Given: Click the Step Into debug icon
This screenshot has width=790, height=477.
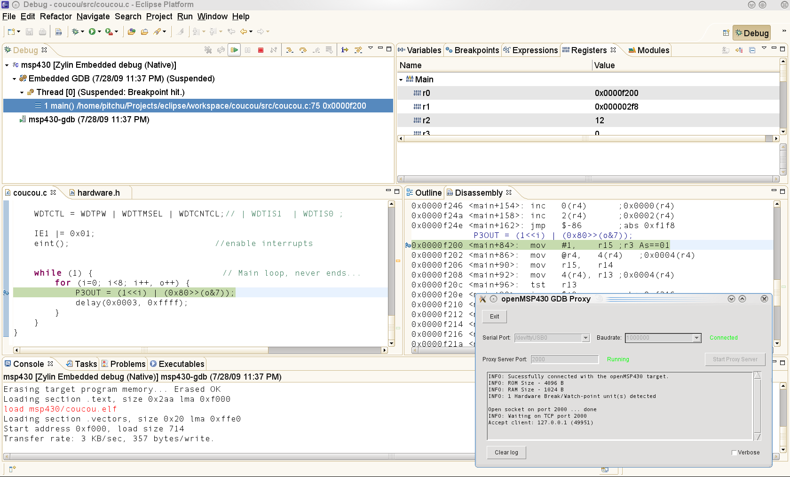Looking at the screenshot, I should (290, 50).
